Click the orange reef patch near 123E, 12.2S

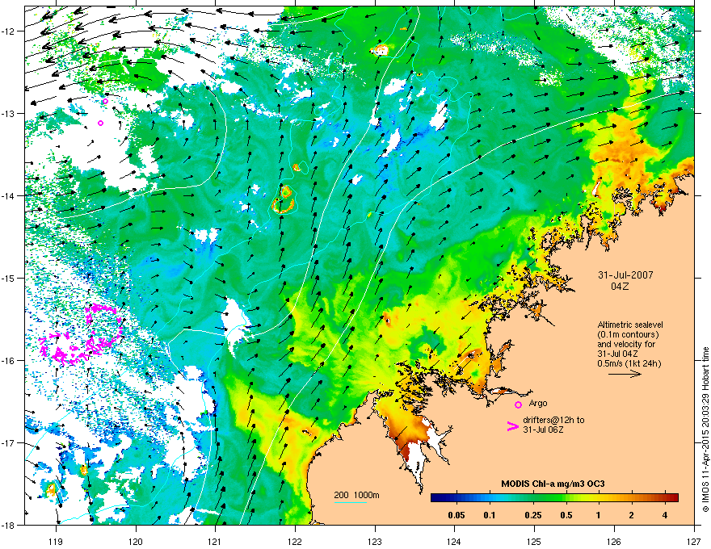[x=381, y=49]
